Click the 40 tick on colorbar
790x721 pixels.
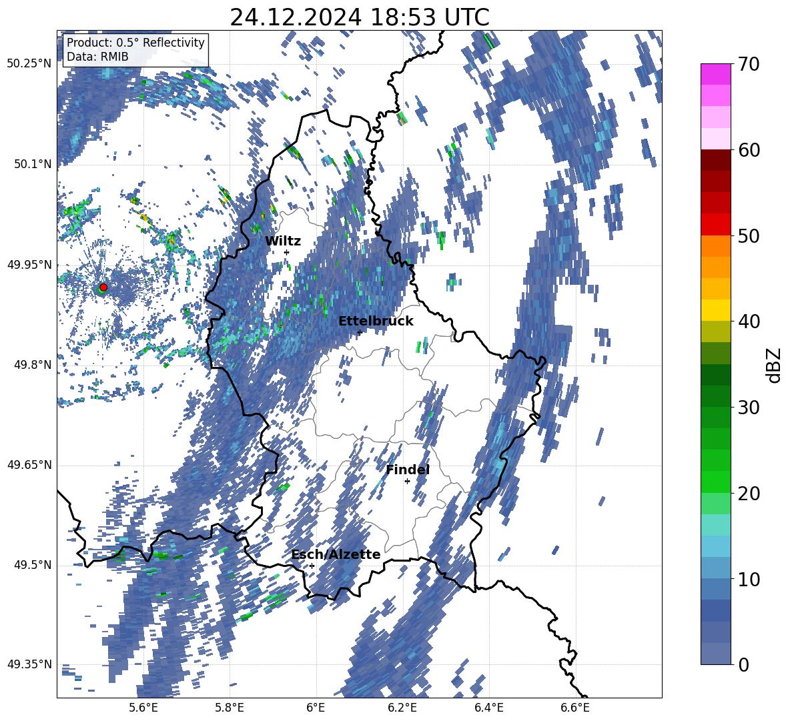748,321
